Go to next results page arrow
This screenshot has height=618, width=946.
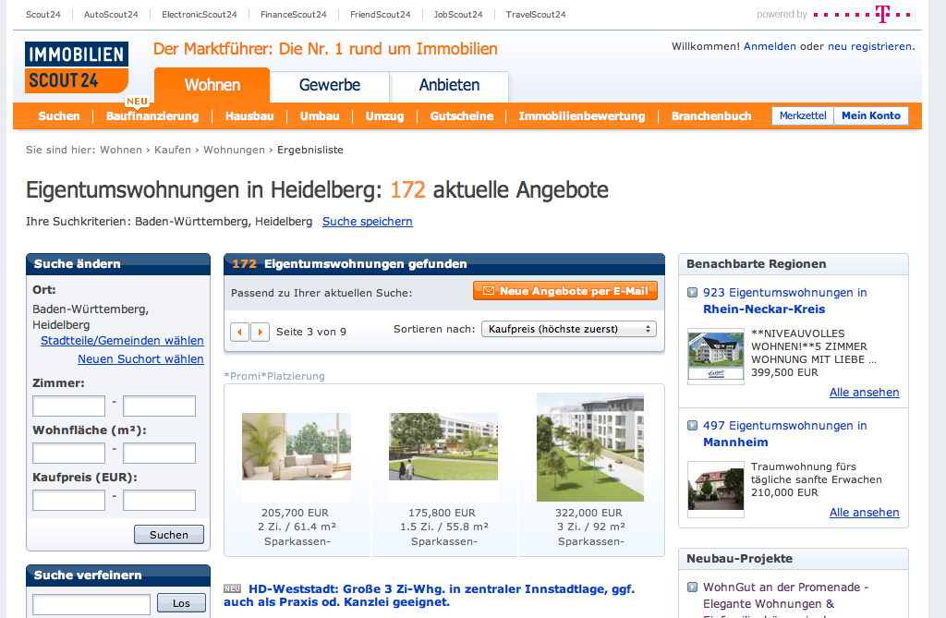pos(260,332)
